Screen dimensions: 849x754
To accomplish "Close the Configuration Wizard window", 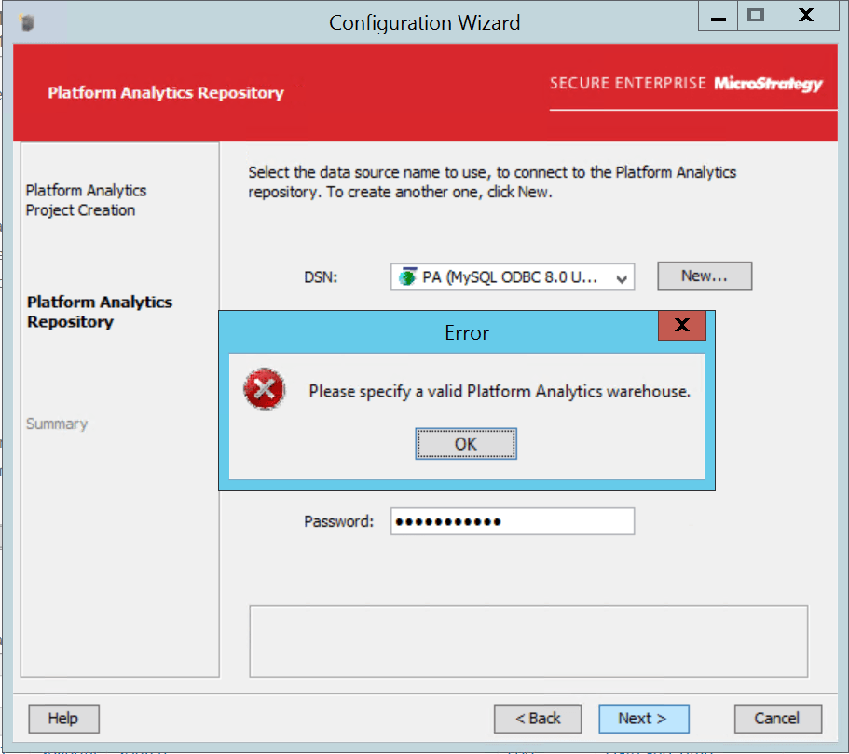I will (x=806, y=16).
